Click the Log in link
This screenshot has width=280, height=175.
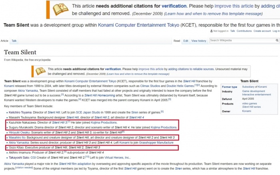pos(276,31)
